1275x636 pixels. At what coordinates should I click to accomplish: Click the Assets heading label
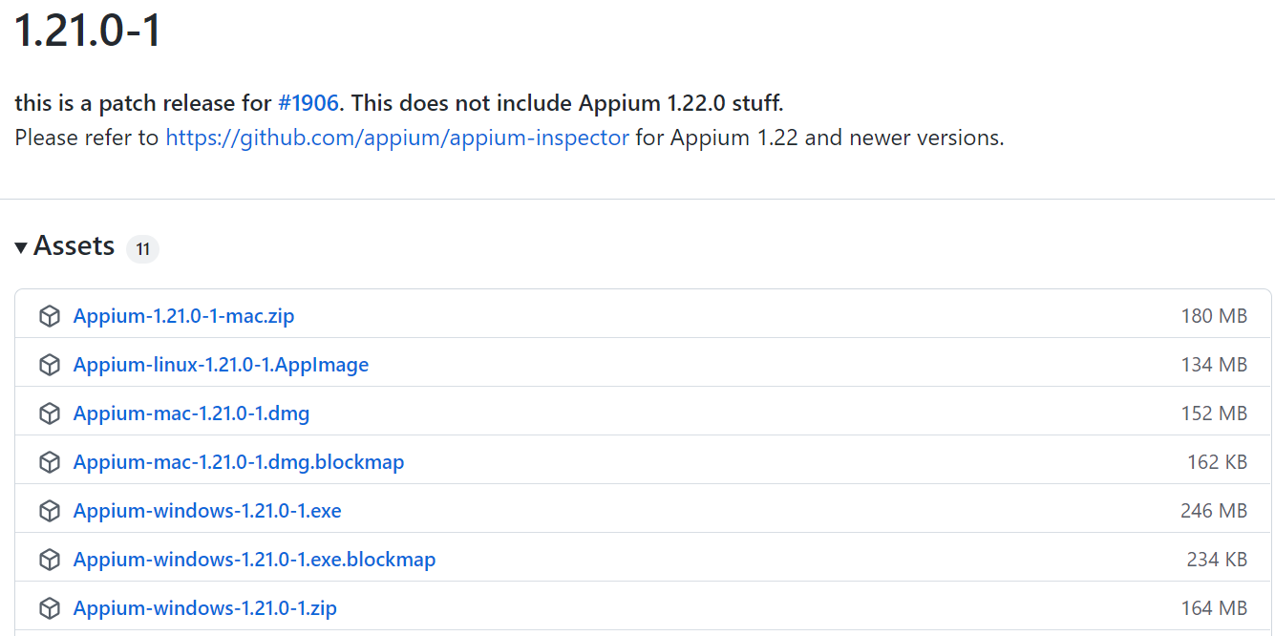point(74,246)
